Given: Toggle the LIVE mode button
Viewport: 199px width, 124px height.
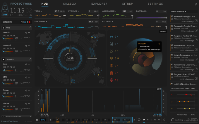Looking at the screenshot, I should (43, 120).
